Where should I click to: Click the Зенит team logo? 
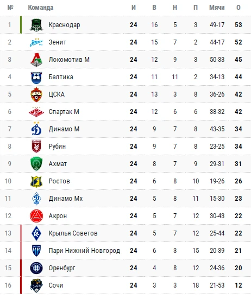pos(36,42)
